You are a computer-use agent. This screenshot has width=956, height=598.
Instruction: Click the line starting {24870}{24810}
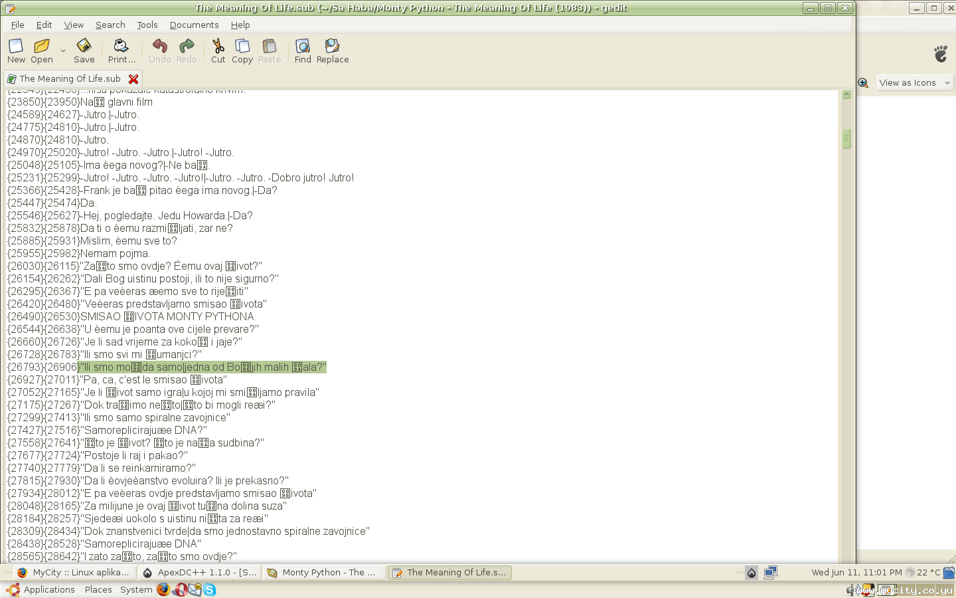point(57,140)
